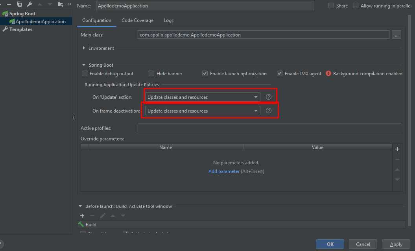Click the Background compilation warning icon
Image resolution: width=415 pixels, height=251 pixels.
(x=328, y=73)
